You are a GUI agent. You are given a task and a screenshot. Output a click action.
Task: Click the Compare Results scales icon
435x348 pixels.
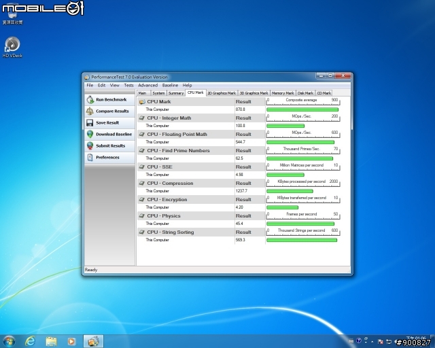point(90,111)
